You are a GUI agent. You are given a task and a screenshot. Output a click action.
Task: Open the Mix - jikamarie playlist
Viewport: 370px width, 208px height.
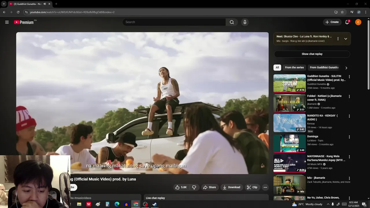[290, 185]
